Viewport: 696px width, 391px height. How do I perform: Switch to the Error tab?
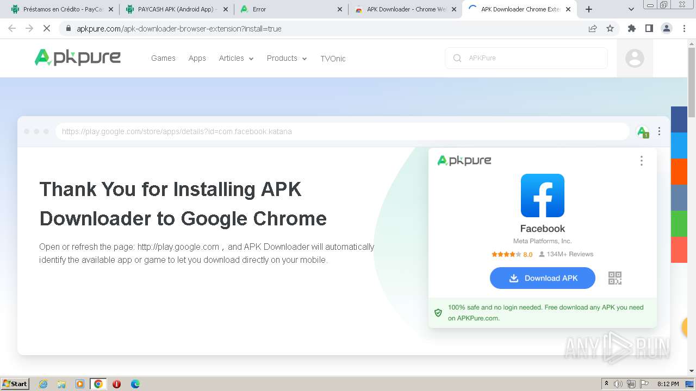click(x=291, y=9)
